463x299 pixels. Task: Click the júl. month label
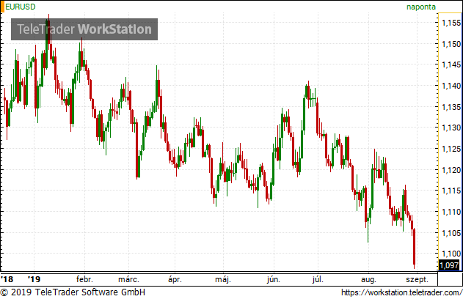point(318,279)
